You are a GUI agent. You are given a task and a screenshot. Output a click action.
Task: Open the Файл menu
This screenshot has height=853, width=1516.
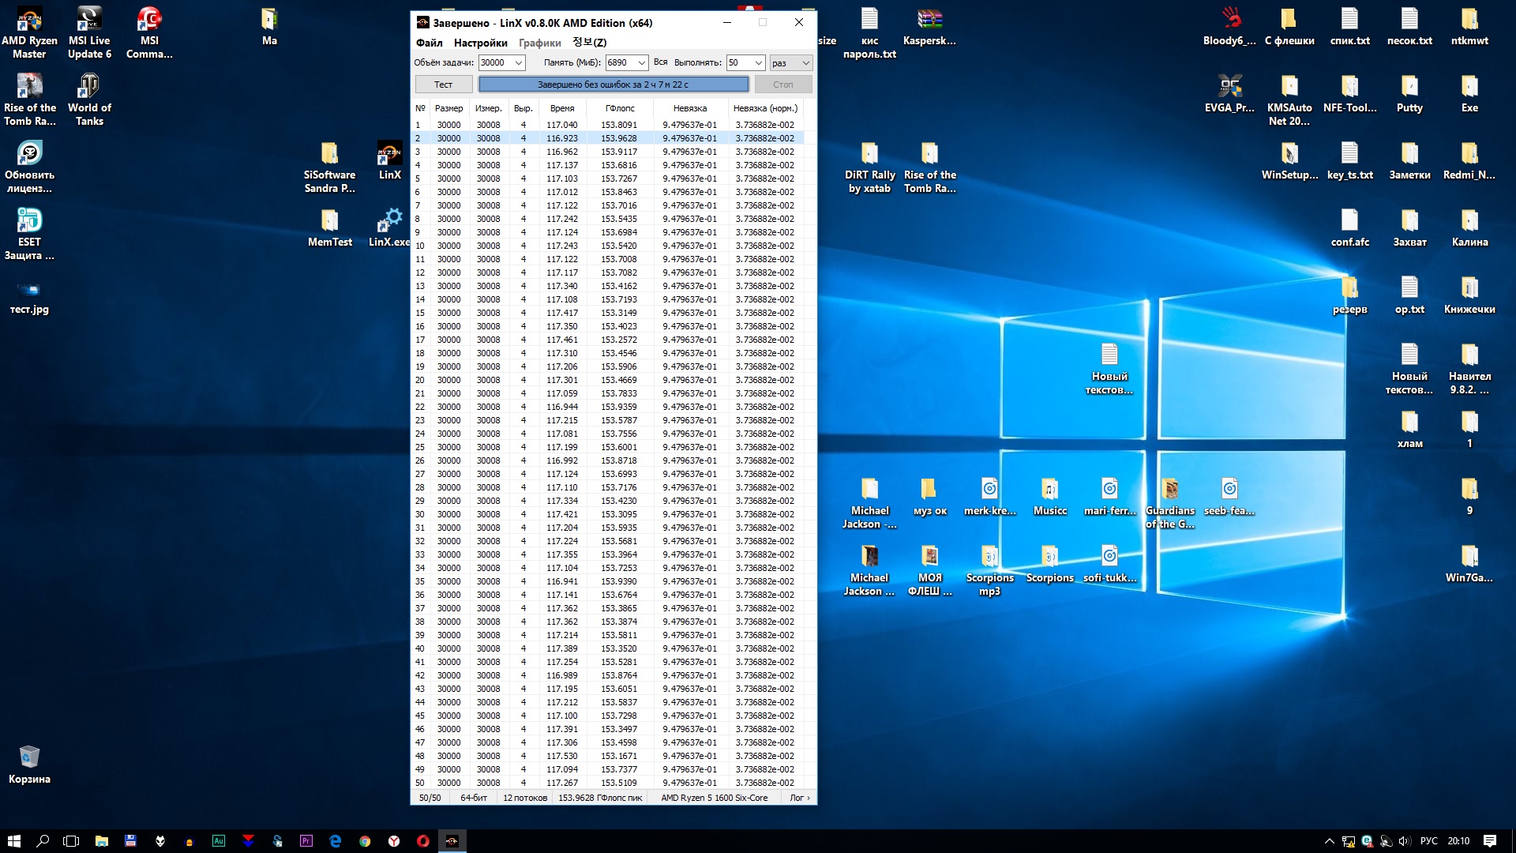[429, 43]
